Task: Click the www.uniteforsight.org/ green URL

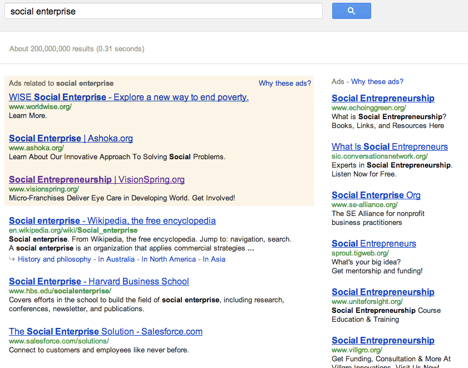Action: point(367,301)
